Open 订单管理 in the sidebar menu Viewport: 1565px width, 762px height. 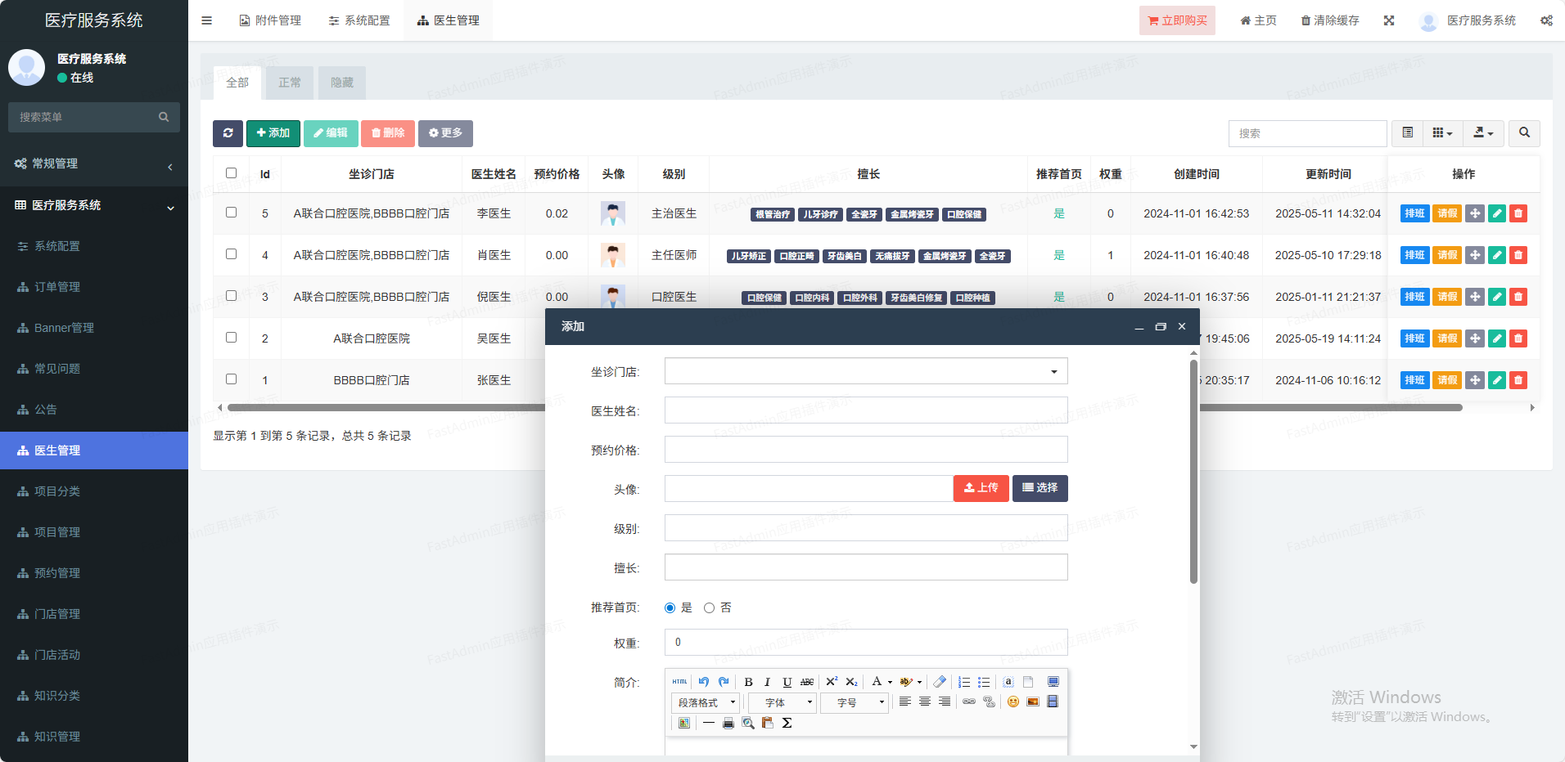point(57,287)
